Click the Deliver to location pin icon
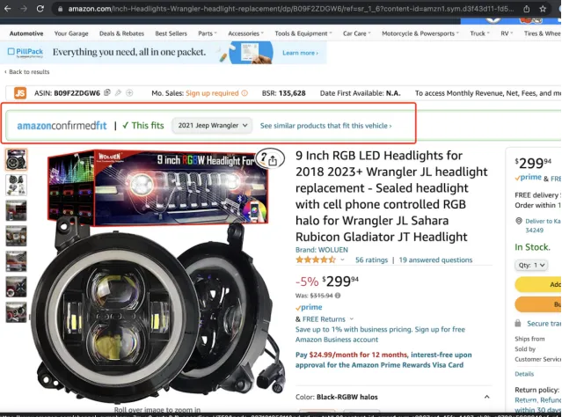Image resolution: width=562 pixels, height=417 pixels. [x=519, y=221]
